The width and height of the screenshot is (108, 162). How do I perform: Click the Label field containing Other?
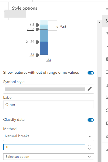point(49,105)
